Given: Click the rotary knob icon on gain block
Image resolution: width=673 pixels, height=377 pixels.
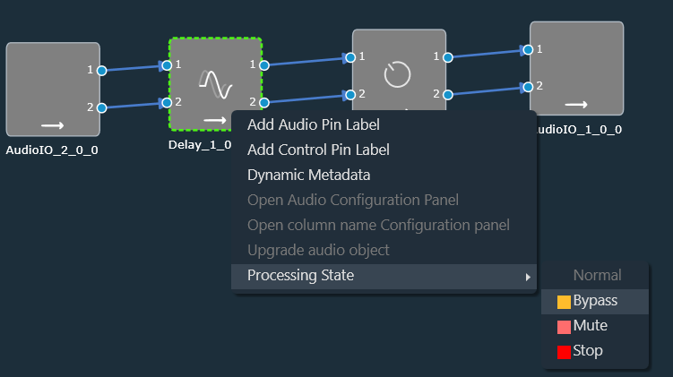Looking at the screenshot, I should [x=397, y=74].
